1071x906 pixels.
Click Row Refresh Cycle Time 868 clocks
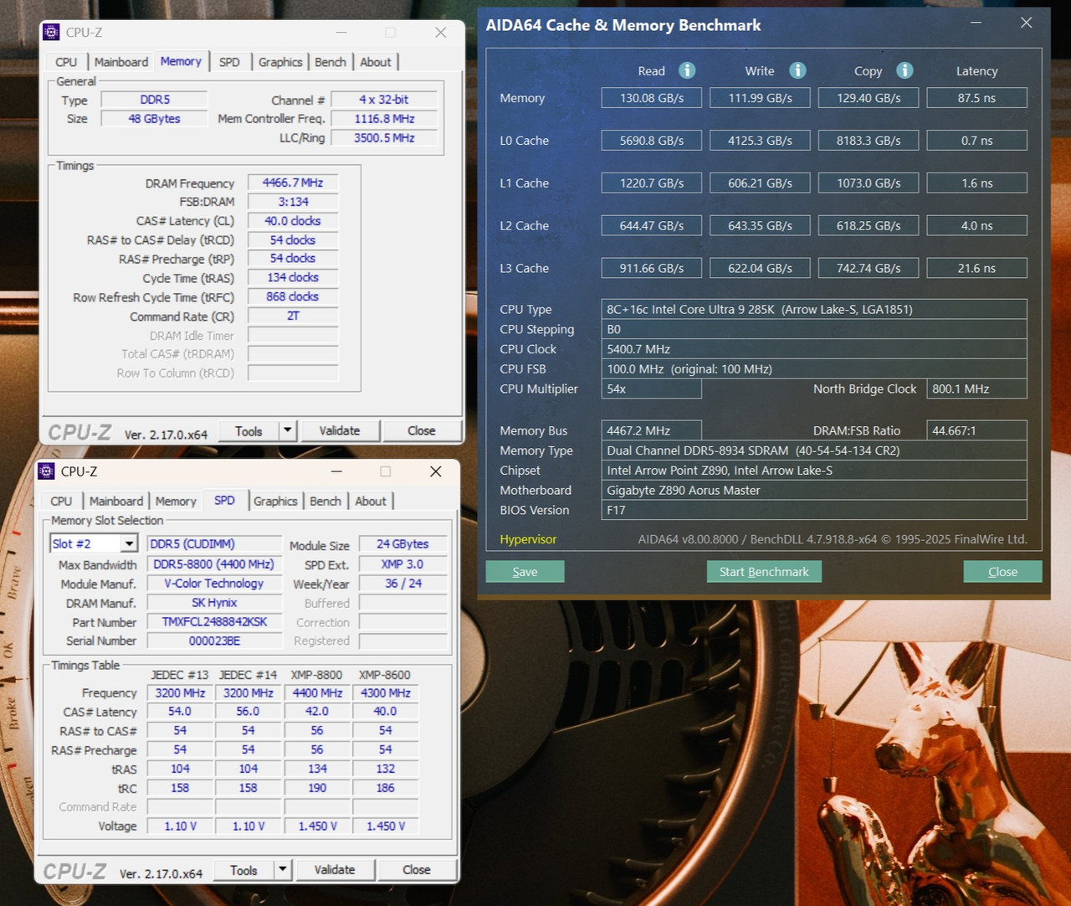[x=293, y=296]
